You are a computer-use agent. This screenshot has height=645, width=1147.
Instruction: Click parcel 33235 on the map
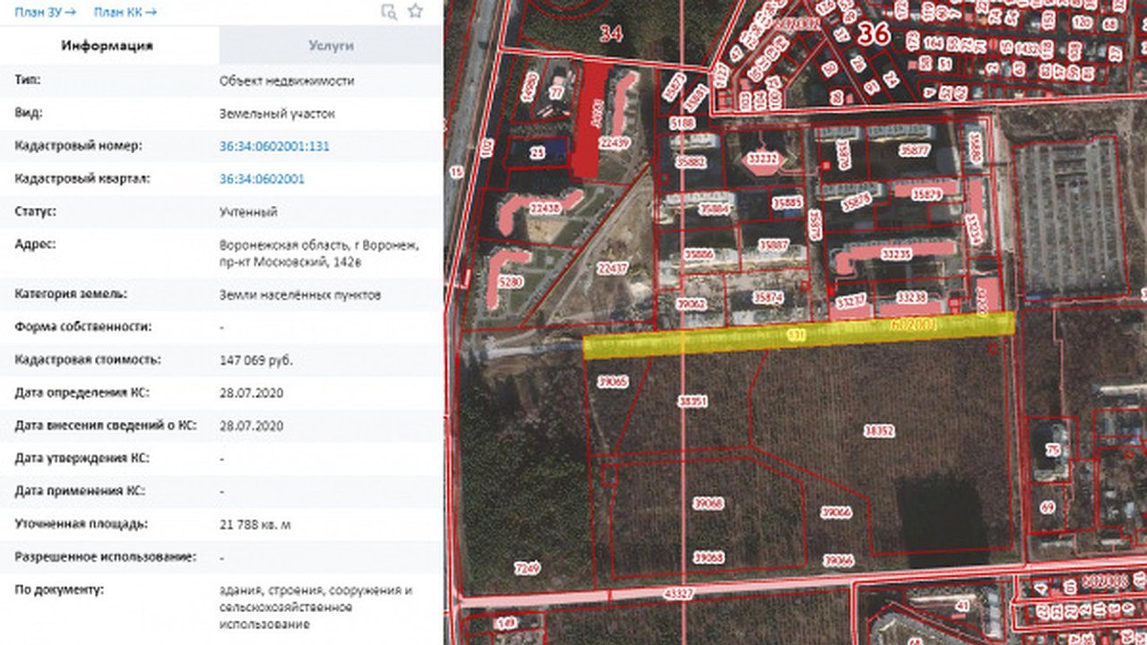click(x=896, y=254)
